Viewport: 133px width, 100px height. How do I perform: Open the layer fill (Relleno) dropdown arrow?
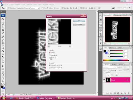[128, 71]
